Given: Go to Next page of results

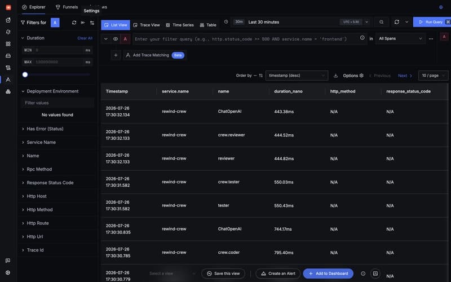Looking at the screenshot, I should [x=405, y=76].
